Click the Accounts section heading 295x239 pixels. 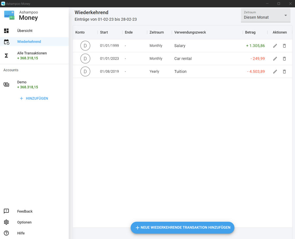11,70
